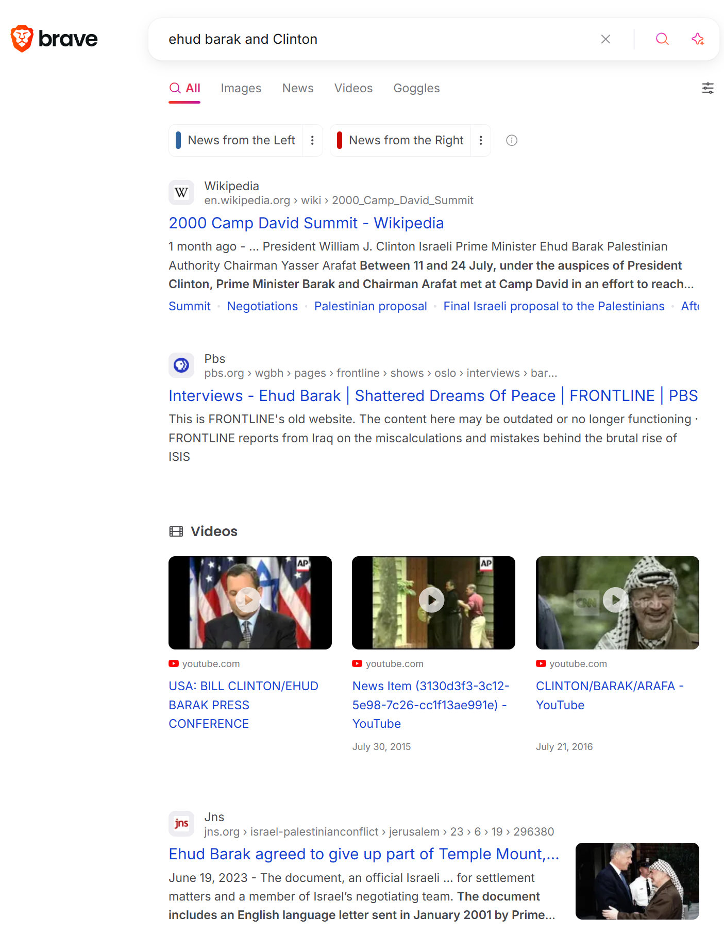Click the Videos section heading
Screen dimensions: 724x950
pyautogui.click(x=214, y=531)
